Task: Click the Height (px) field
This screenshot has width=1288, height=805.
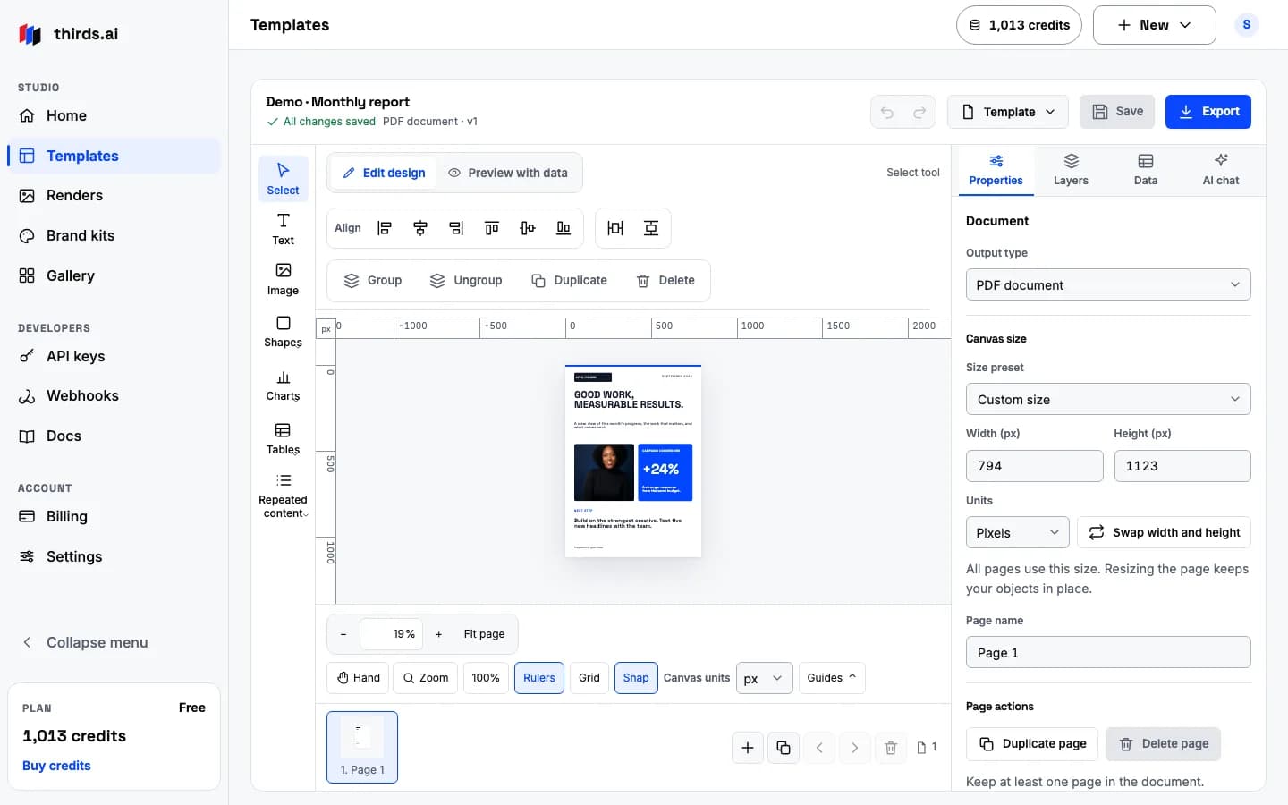Action: 1182,466
